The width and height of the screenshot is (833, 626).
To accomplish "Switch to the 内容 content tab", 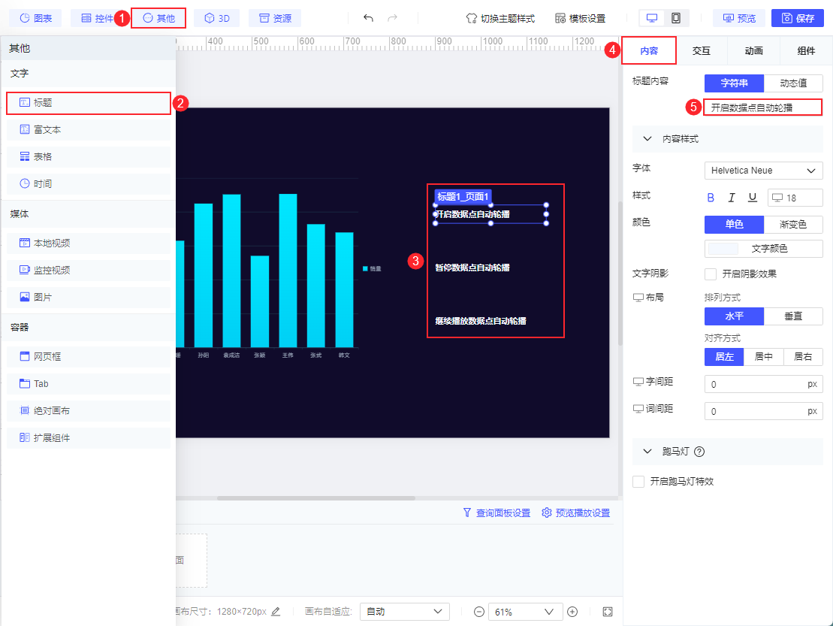I will 649,50.
